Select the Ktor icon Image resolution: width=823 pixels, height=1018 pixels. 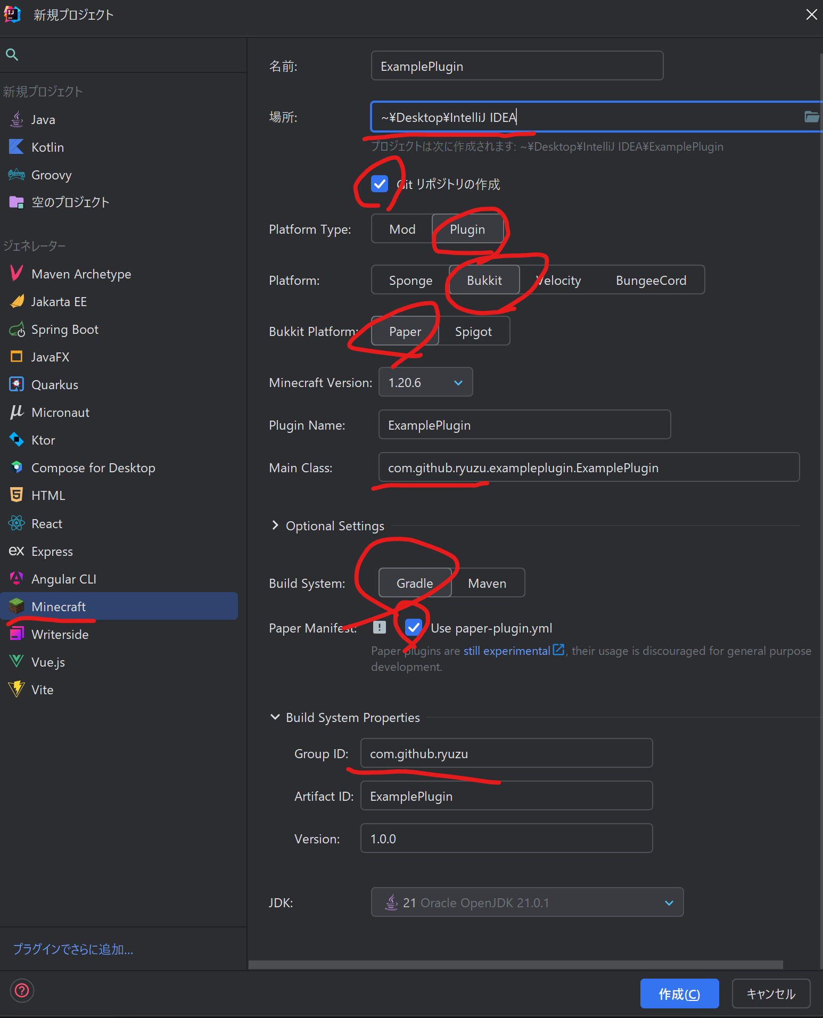click(x=17, y=440)
